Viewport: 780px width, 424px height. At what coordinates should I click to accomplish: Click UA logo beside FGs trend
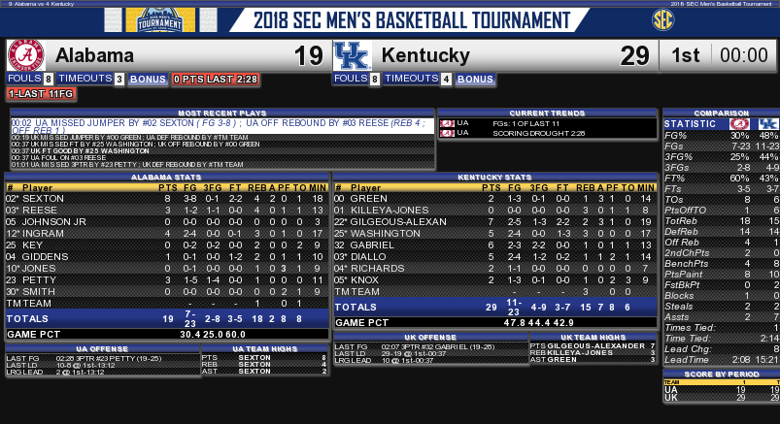[x=447, y=123]
